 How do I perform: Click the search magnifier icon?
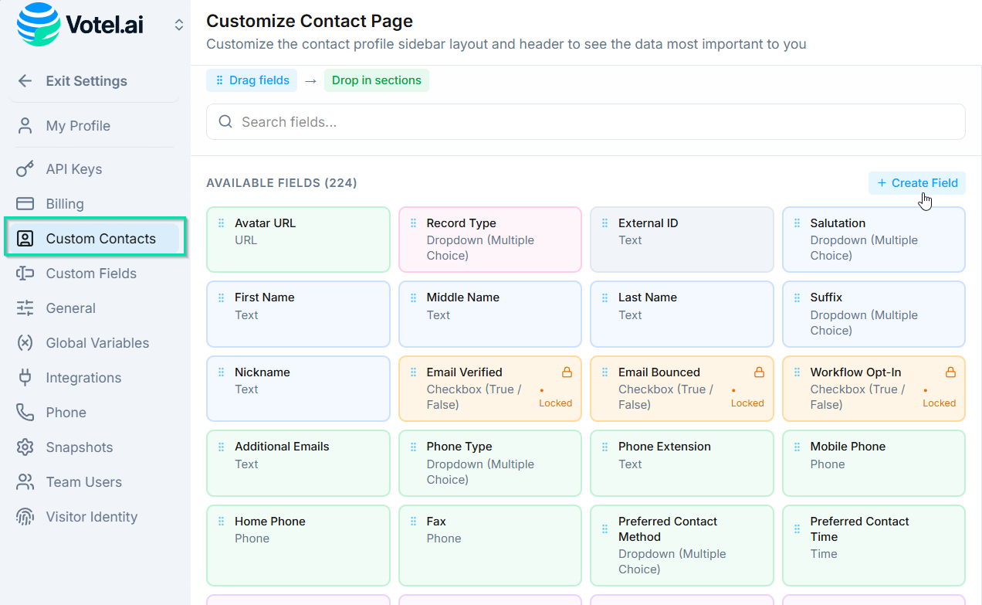(x=225, y=121)
